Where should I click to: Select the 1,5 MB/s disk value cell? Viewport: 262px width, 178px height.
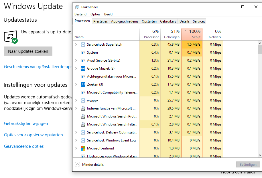192,44
